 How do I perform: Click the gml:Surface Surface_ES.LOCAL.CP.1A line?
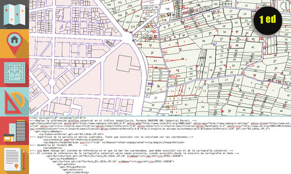[113, 162]
